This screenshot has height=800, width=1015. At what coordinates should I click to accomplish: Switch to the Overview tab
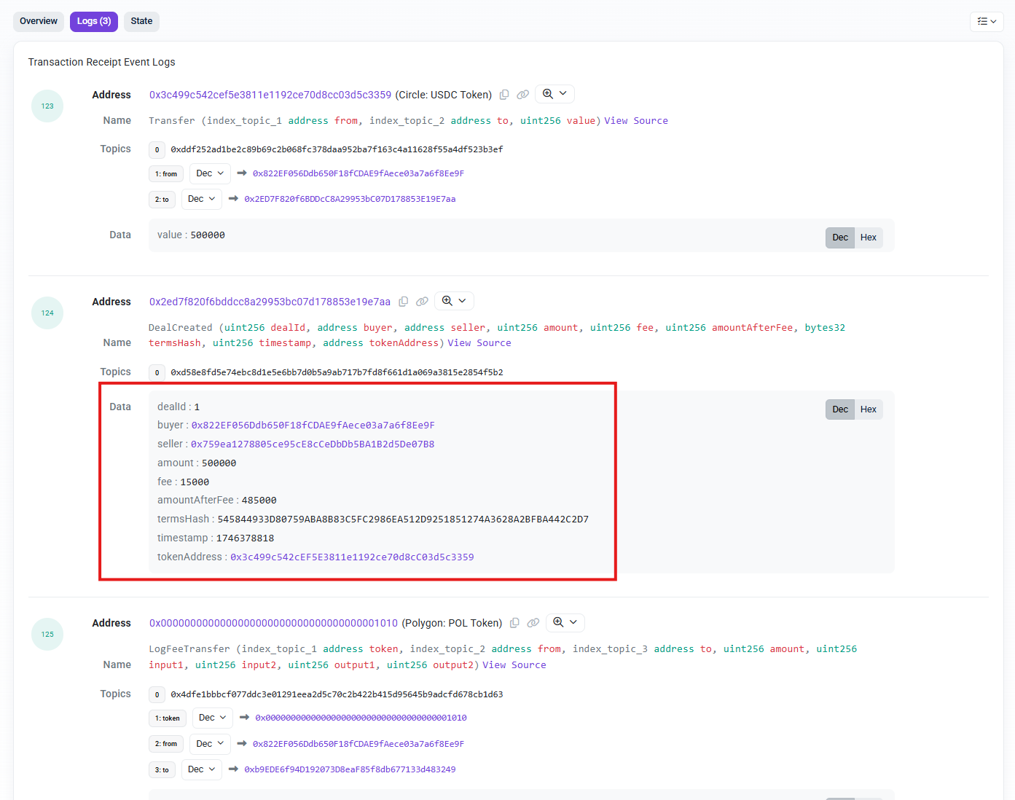tap(39, 21)
